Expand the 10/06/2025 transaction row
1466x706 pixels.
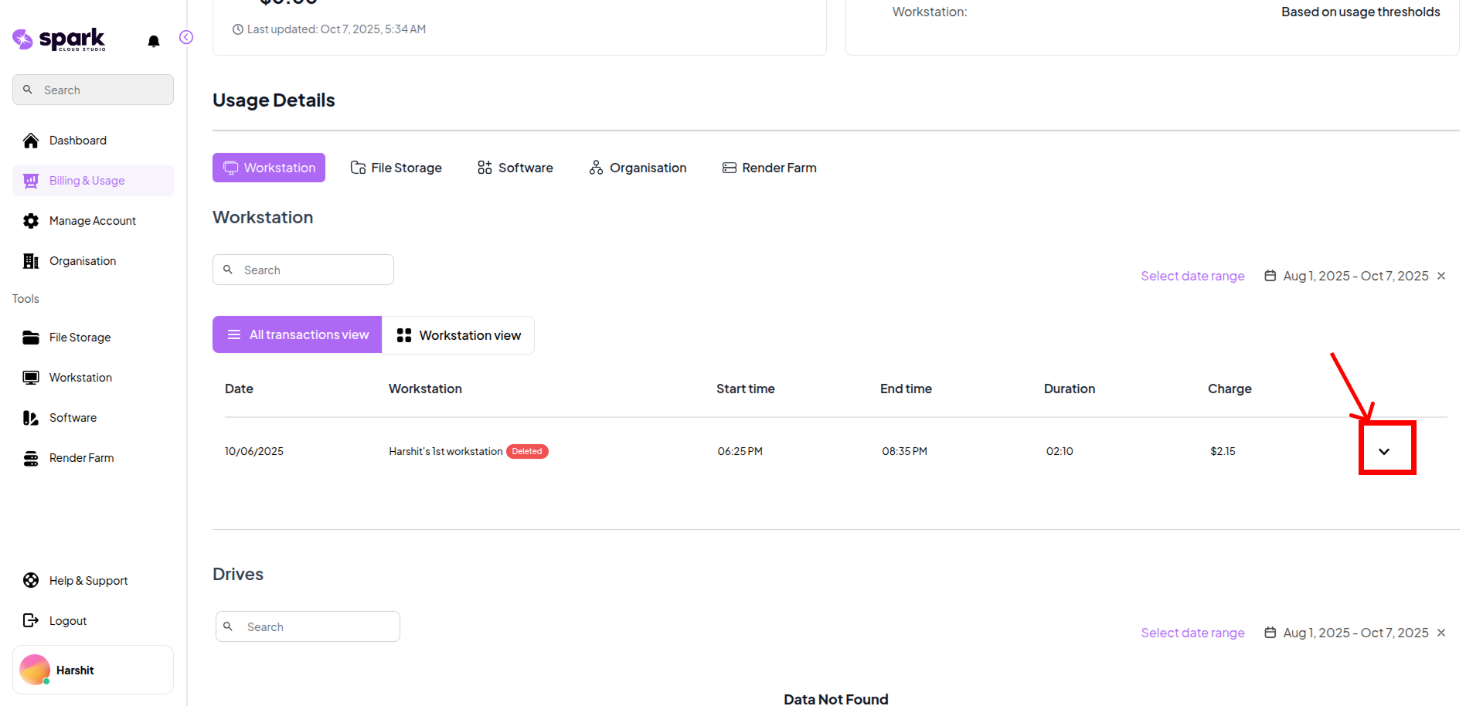point(1383,451)
